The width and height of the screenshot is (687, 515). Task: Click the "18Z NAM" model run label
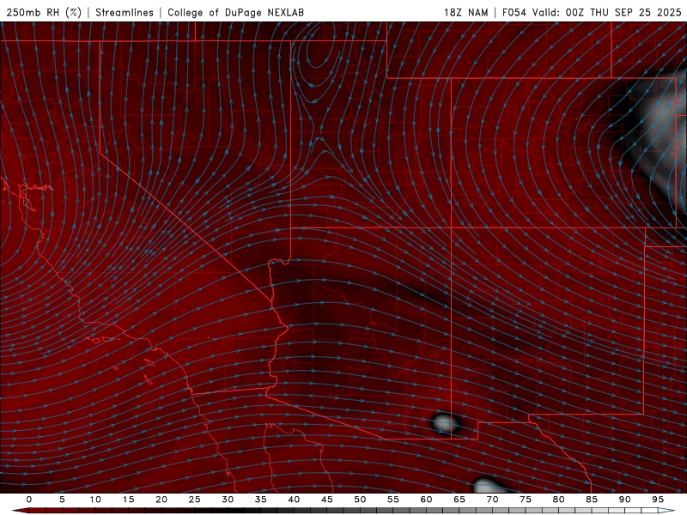465,12
